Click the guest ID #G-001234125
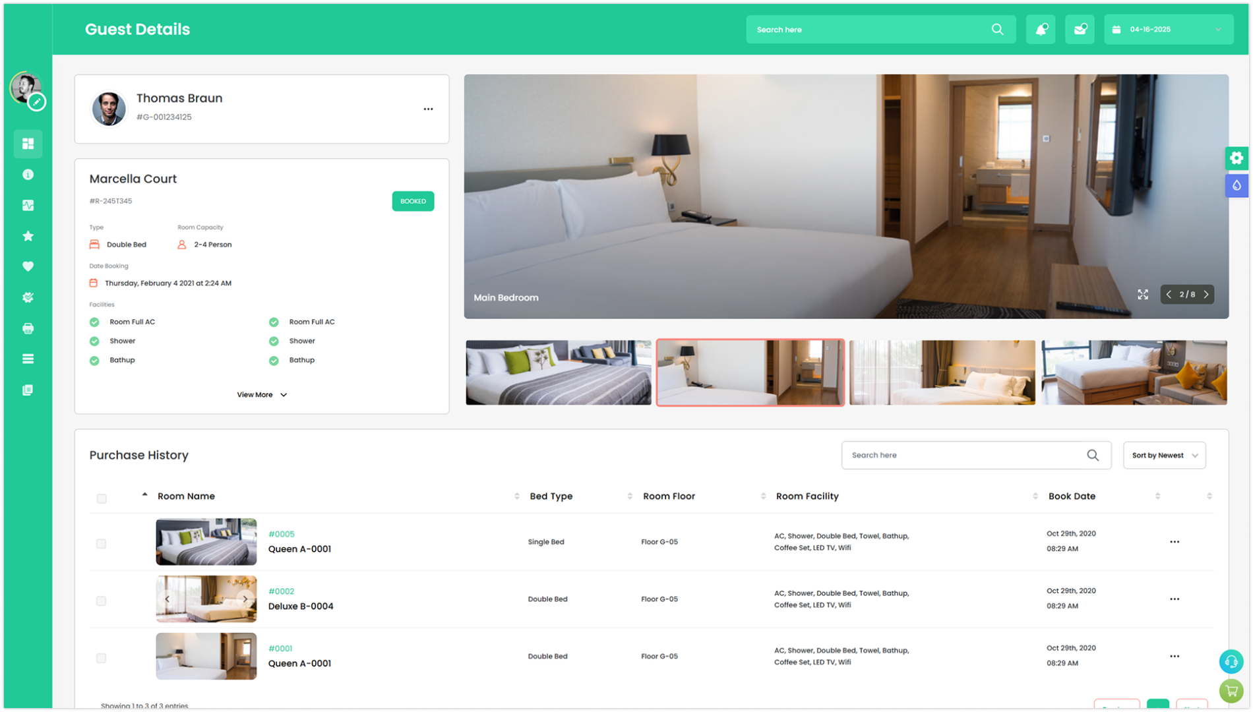Screen dimensions: 1253x712 164,117
